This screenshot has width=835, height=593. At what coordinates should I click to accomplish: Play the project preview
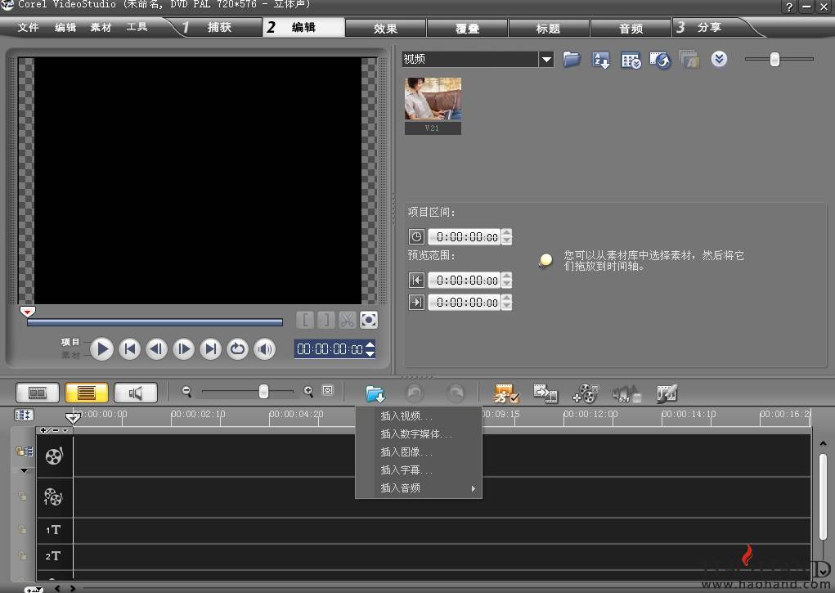click(x=101, y=349)
